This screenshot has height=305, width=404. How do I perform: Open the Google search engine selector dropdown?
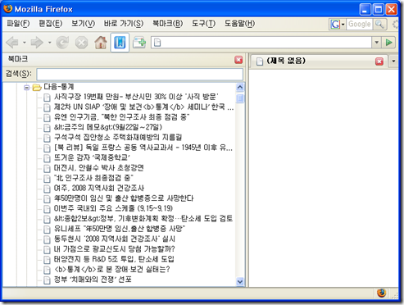pos(338,25)
